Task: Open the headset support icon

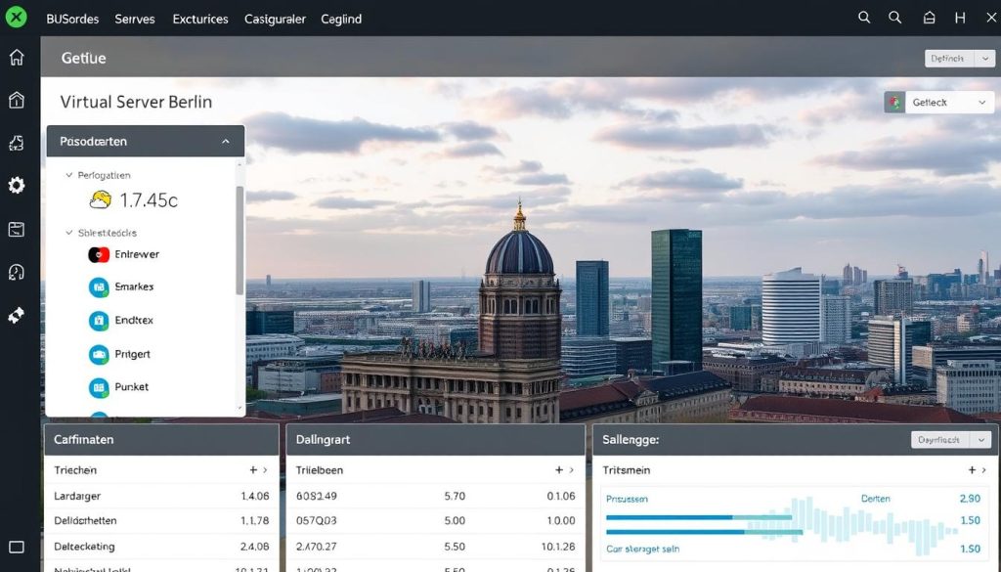Action: click(x=17, y=272)
